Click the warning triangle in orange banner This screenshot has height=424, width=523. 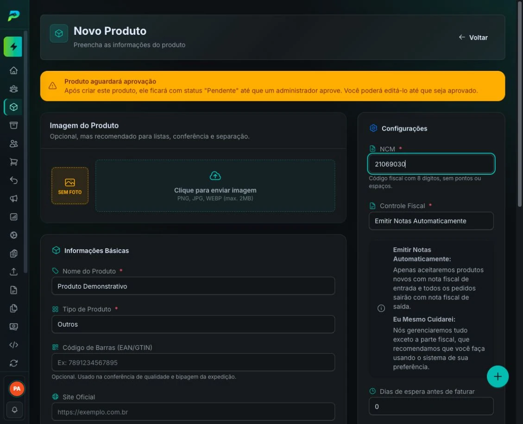click(52, 86)
